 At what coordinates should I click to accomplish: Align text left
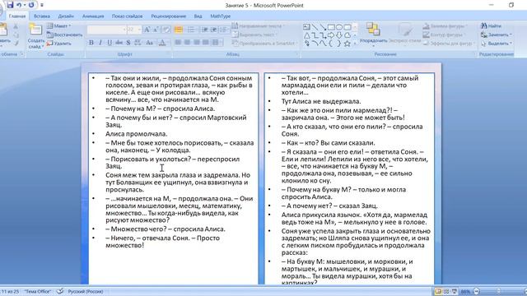pyautogui.click(x=178, y=42)
